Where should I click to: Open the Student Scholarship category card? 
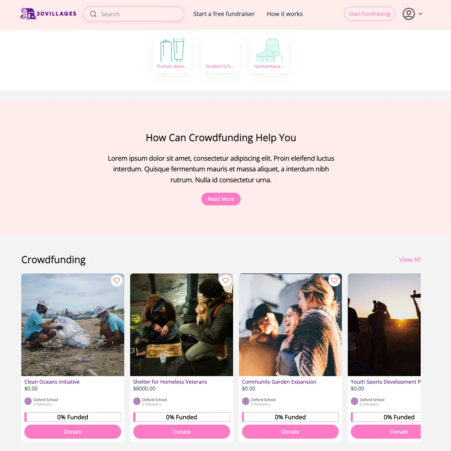pyautogui.click(x=221, y=54)
